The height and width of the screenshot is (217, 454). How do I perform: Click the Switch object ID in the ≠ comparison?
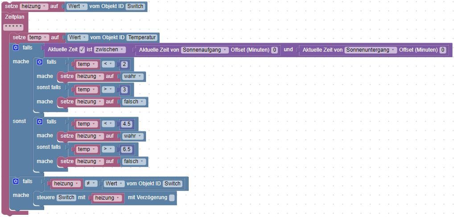[x=173, y=184]
